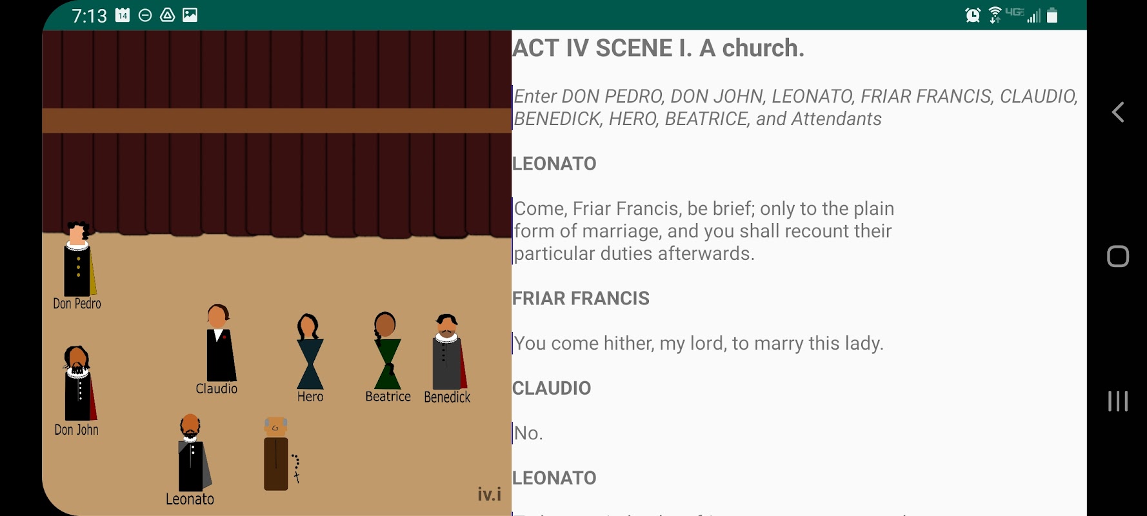Open the Android recent apps button
Screen dimensions: 1147x516
[x=1118, y=401]
